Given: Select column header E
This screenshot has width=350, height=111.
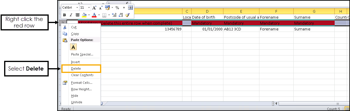Looking at the screenshot, I should tap(241, 11).
